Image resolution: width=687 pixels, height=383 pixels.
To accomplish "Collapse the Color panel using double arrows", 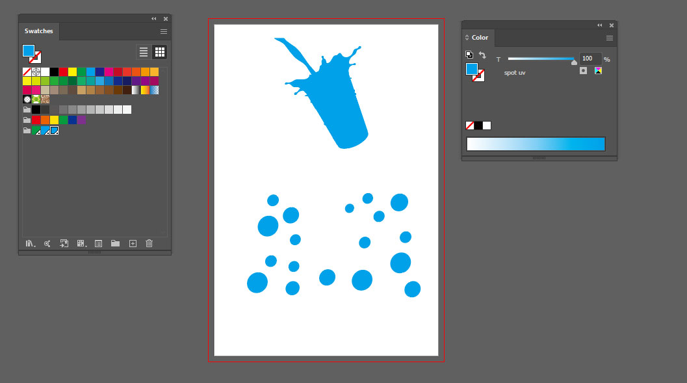I will [600, 25].
